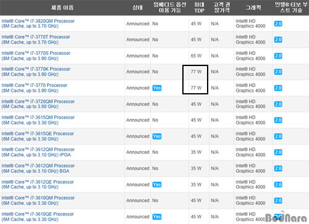309x224 pixels.
Task: Click the Yes badge for i7-3610QE
Action: 157,217
